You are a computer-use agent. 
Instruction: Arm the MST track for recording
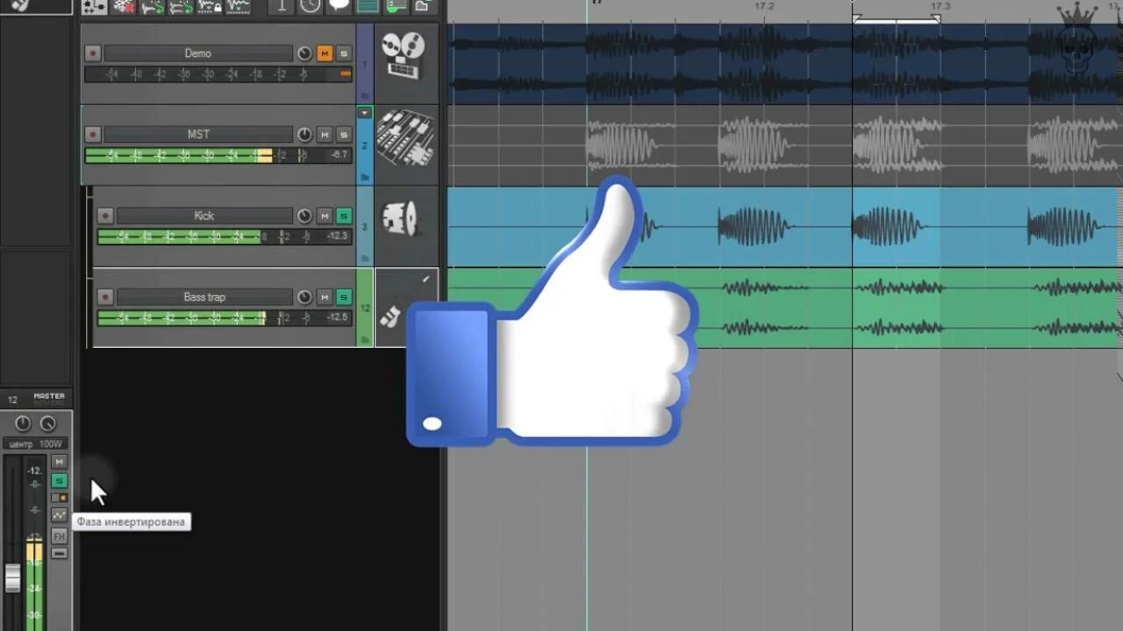[92, 134]
